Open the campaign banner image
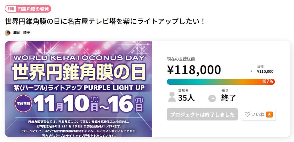 (78, 89)
